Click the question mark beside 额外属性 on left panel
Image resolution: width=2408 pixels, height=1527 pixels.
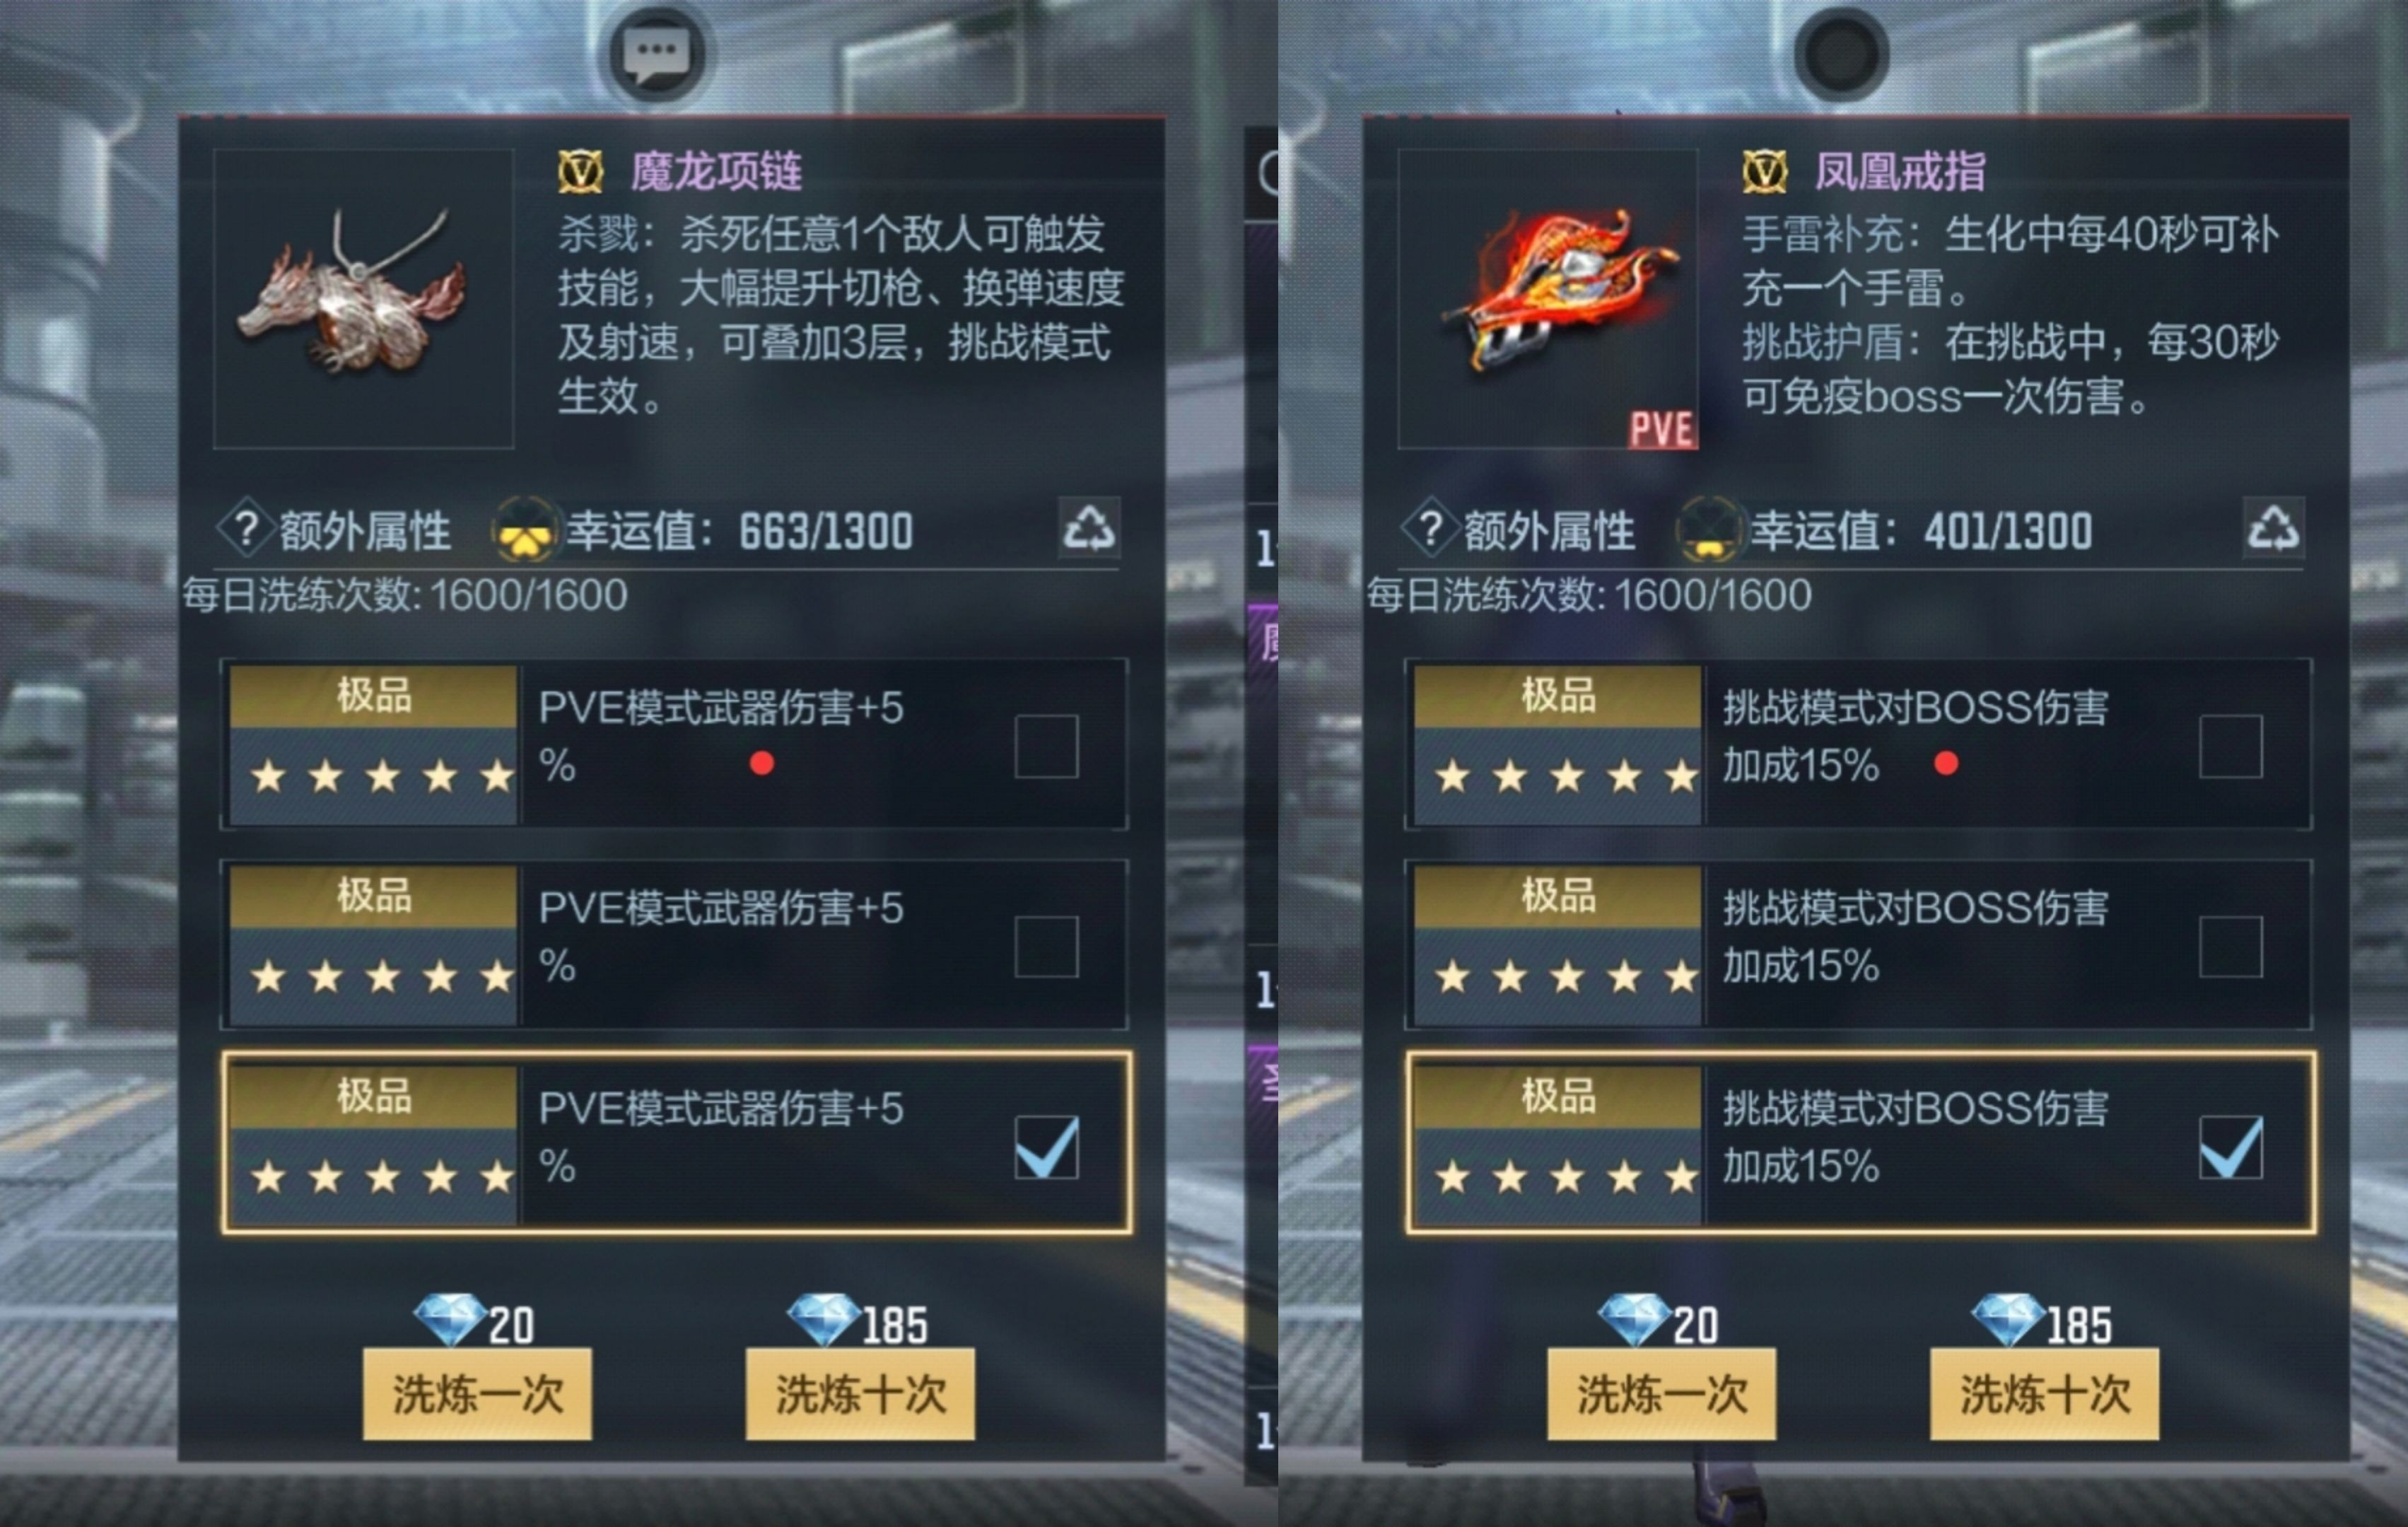[x=246, y=528]
